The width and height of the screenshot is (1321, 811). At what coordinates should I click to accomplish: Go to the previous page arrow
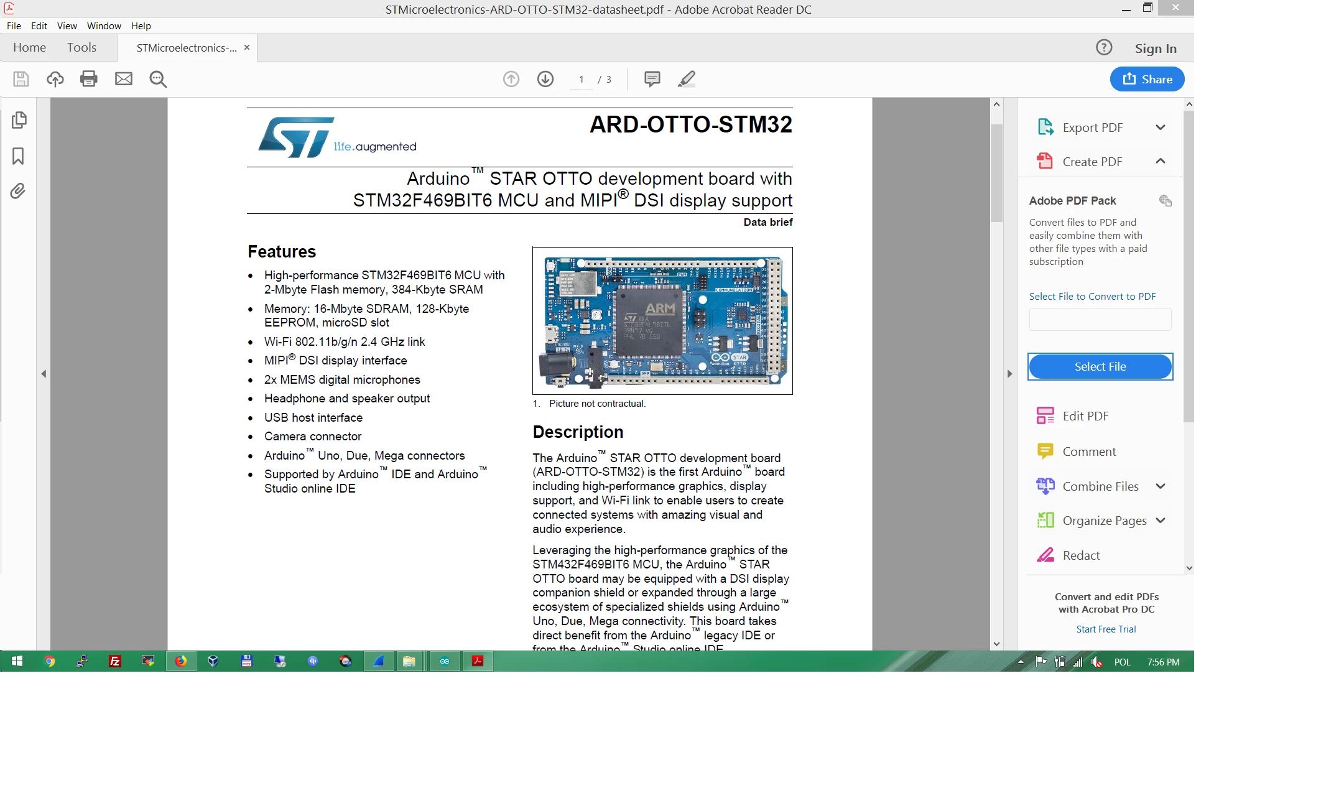click(x=511, y=79)
